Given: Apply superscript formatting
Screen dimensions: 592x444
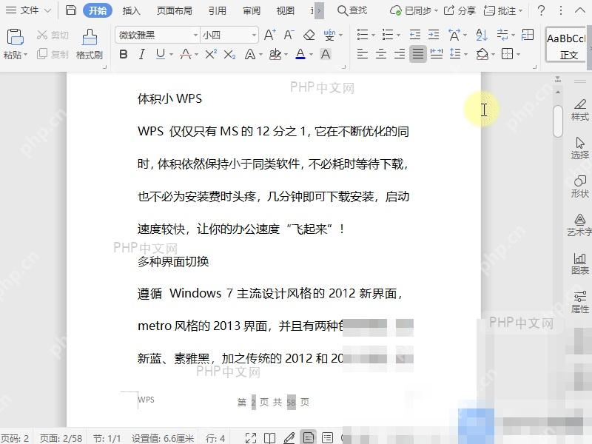Looking at the screenshot, I should 211,54.
